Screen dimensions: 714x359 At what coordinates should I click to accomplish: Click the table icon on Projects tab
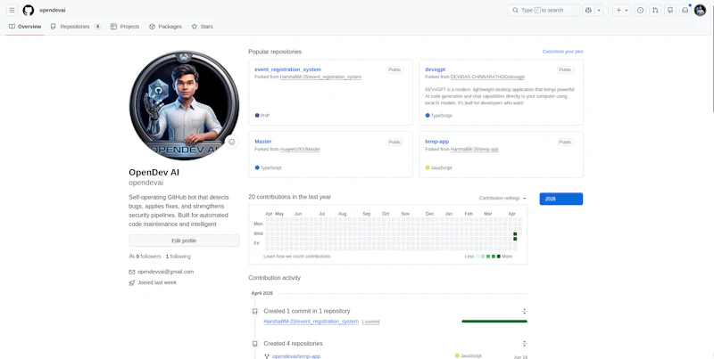tap(113, 27)
